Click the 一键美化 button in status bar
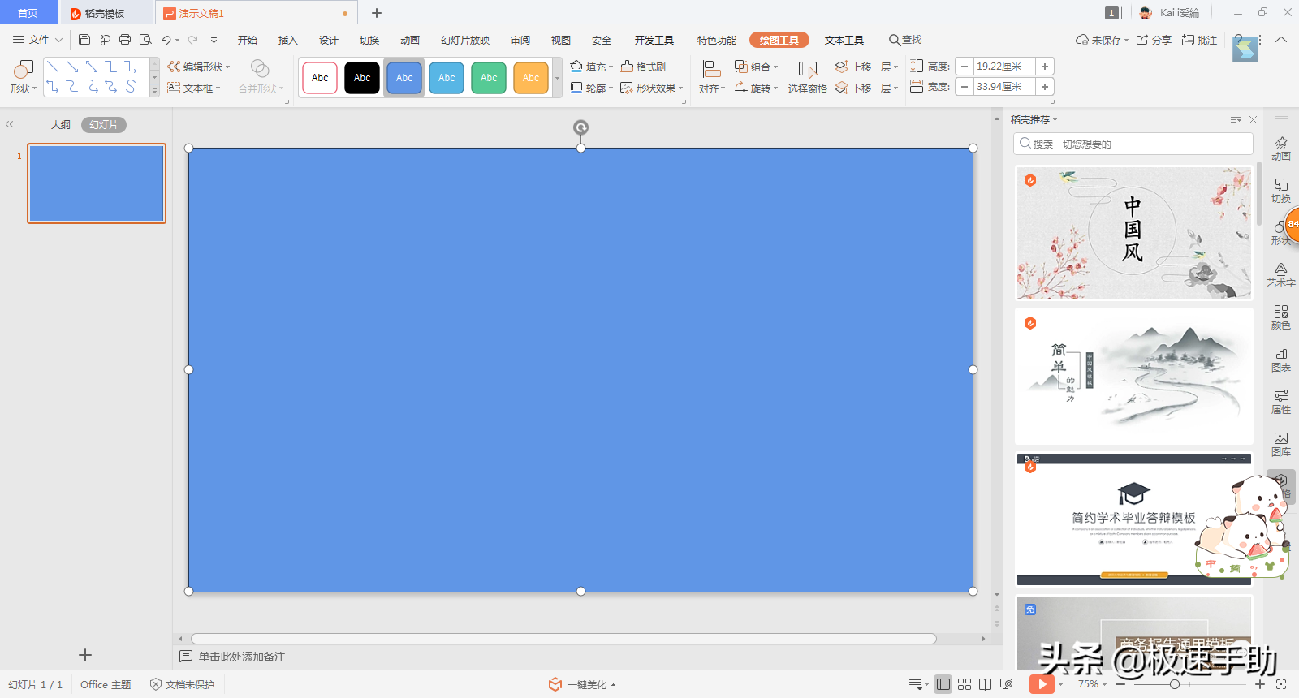This screenshot has height=698, width=1299. click(581, 684)
